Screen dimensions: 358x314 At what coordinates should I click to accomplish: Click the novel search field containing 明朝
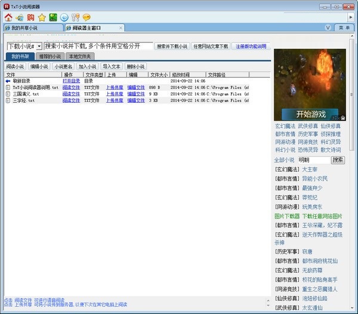coord(313,160)
